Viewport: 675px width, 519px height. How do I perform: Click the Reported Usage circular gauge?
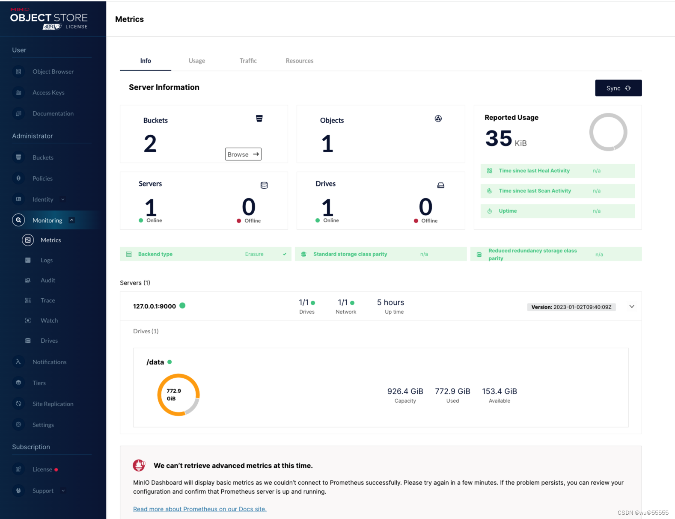(608, 132)
